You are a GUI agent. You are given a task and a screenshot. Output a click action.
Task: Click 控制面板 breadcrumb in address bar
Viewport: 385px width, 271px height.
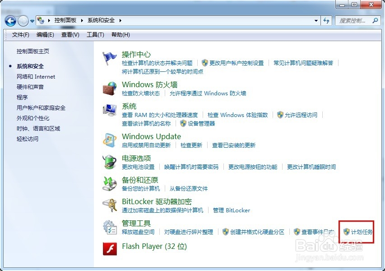pos(65,20)
